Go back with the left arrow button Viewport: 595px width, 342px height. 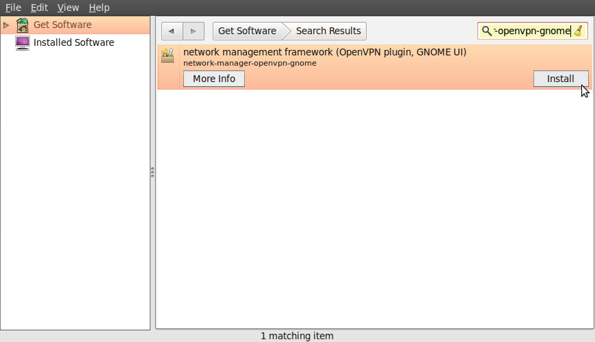click(172, 31)
